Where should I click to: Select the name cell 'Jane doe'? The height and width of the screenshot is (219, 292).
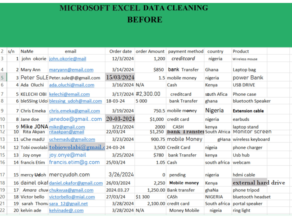point(34,119)
